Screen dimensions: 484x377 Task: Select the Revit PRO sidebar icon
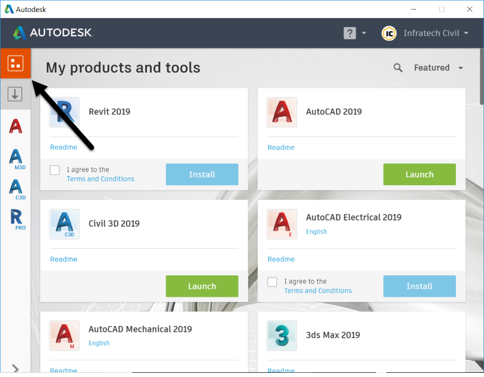[x=17, y=219]
